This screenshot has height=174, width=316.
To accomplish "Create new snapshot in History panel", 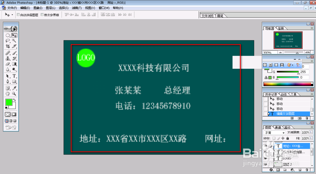I will point(300,118).
